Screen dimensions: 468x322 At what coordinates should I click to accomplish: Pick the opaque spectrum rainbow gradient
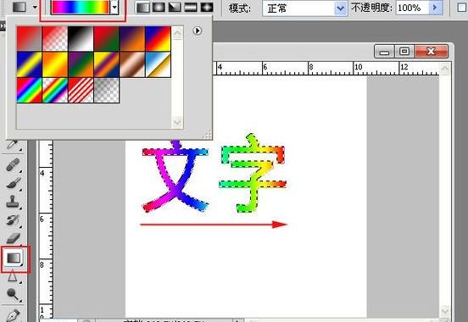[x=29, y=90]
